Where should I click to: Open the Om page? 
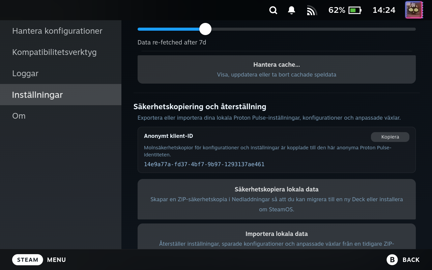pyautogui.click(x=61, y=116)
